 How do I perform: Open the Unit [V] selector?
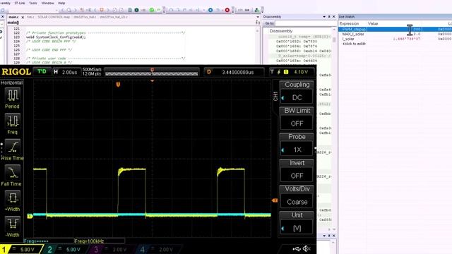(x=297, y=223)
